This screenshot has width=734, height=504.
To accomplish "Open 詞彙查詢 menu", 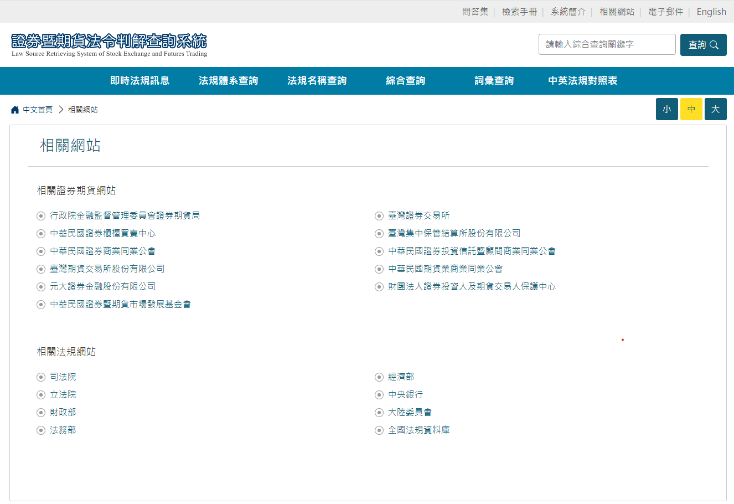I will coord(494,81).
